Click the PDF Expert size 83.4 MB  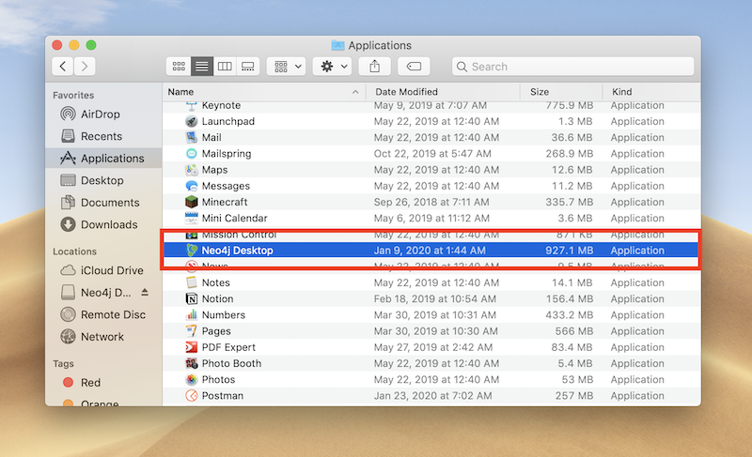[x=572, y=347]
